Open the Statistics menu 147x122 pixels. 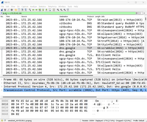click(x=42, y=7)
